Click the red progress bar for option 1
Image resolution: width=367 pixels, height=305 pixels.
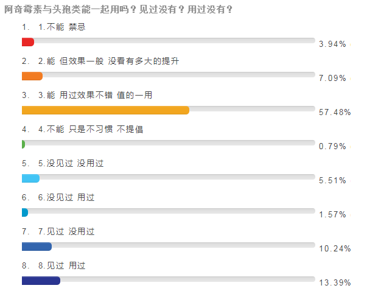click(28, 42)
